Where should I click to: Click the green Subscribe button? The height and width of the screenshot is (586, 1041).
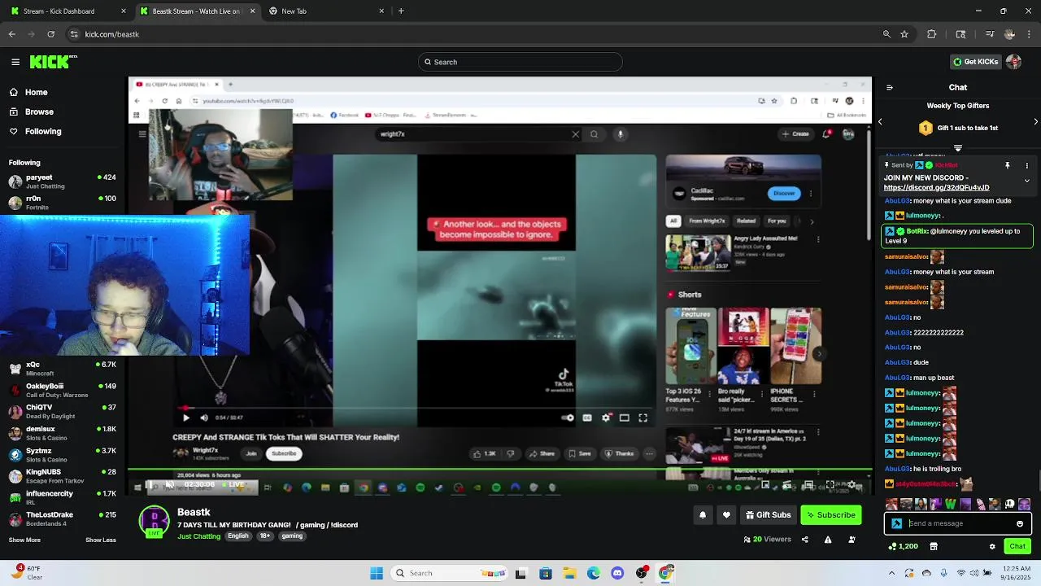pyautogui.click(x=830, y=514)
